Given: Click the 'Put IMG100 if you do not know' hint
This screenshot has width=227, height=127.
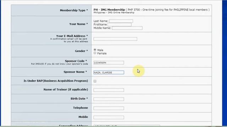Looking at the screenshot, I should click(x=60, y=64).
